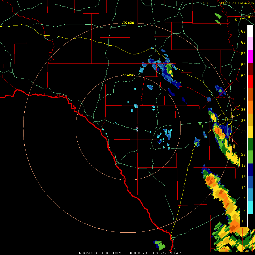Image resolution: width=255 pixels, height=255 pixels.
Task: Click the white swatch in the tops legend
Action: click(250, 31)
